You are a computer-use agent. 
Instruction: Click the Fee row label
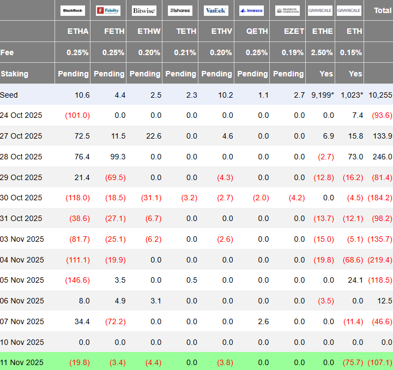[8, 53]
